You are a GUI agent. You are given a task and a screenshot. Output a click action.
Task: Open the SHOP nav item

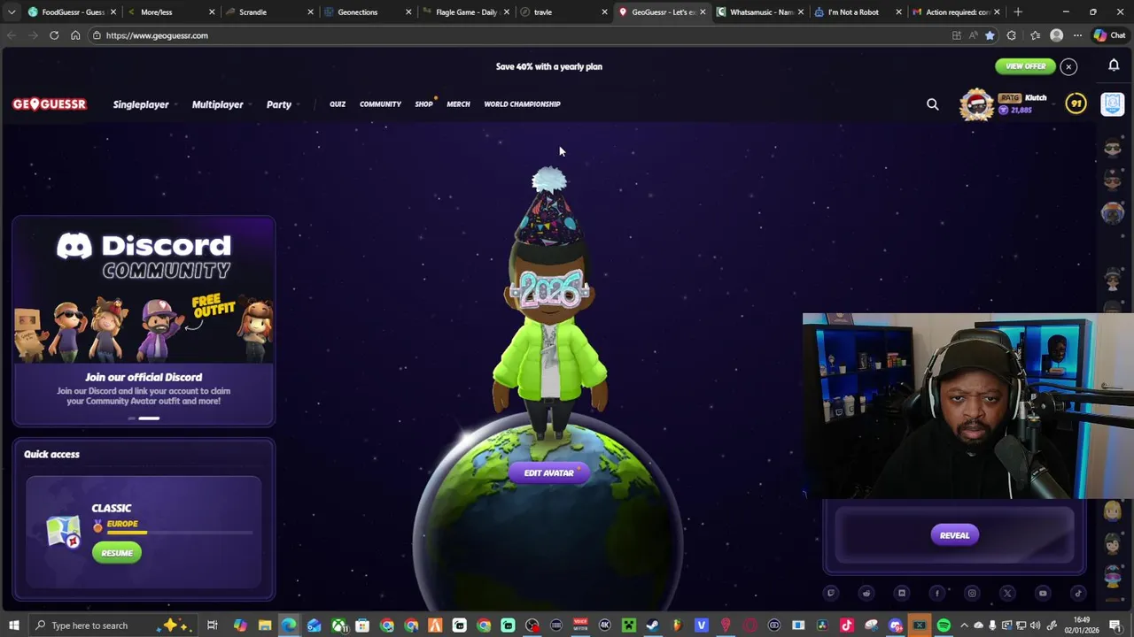point(423,104)
